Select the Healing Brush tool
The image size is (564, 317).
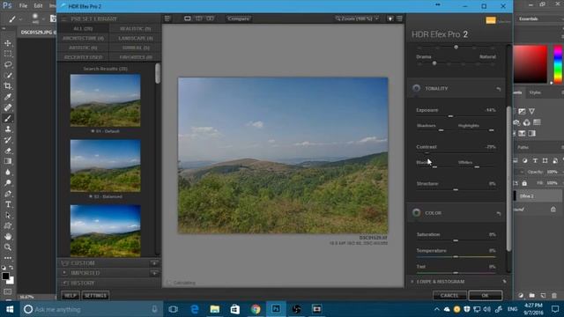pos(8,107)
